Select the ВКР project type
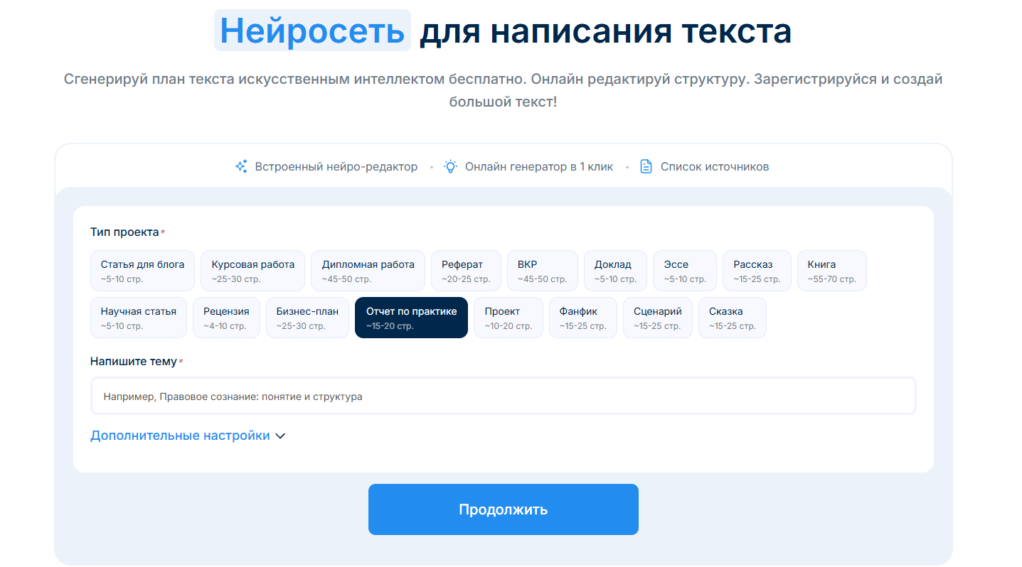 tap(542, 270)
